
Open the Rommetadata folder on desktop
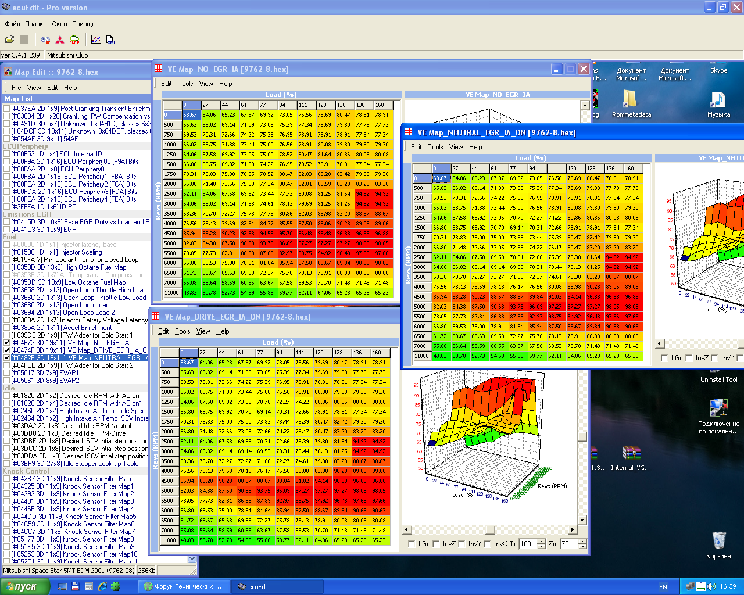pyautogui.click(x=629, y=100)
